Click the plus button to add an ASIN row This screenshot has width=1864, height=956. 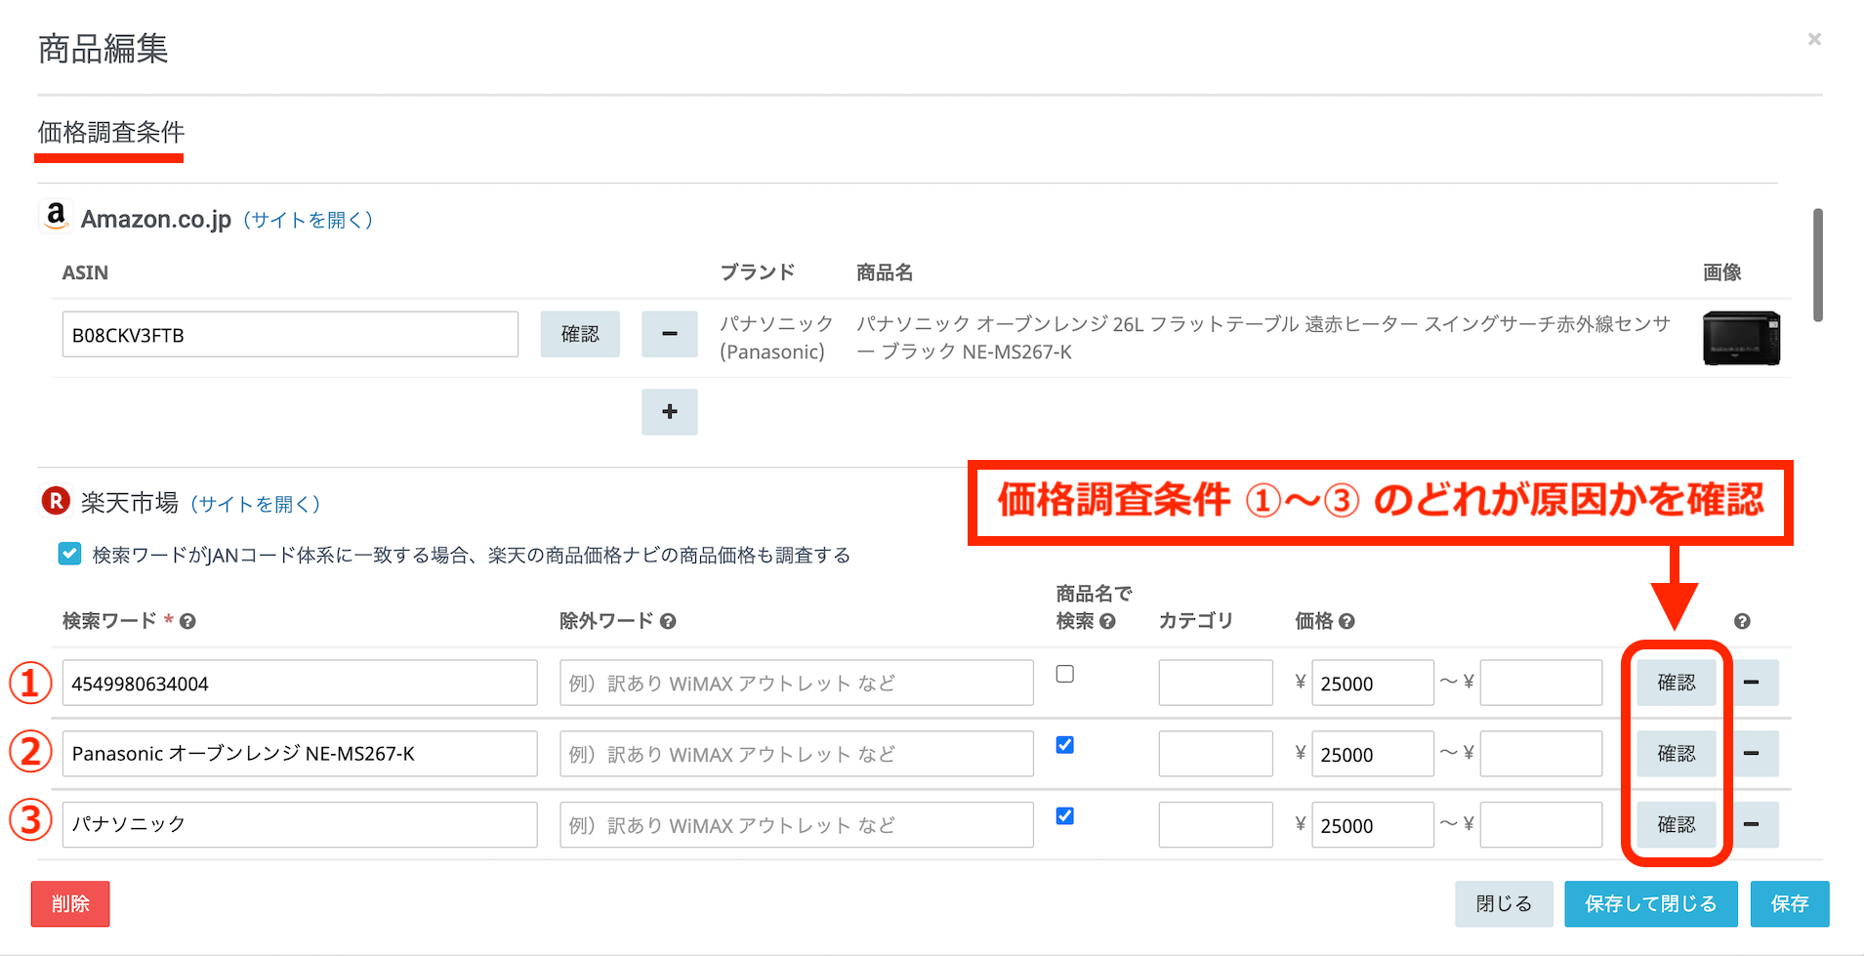[x=669, y=412]
